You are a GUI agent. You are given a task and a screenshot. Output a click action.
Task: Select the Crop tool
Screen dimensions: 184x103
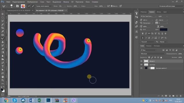3,28
